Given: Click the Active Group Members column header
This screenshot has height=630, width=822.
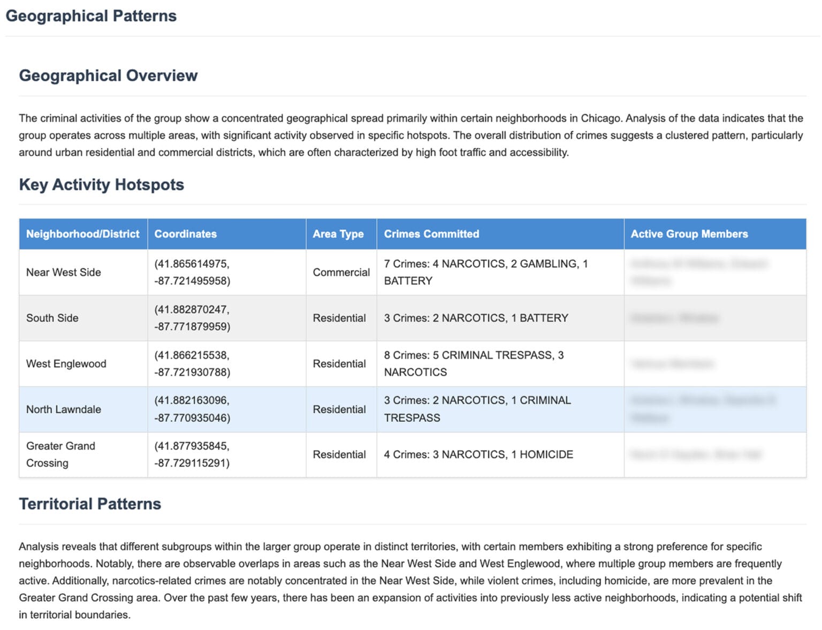Looking at the screenshot, I should 689,234.
